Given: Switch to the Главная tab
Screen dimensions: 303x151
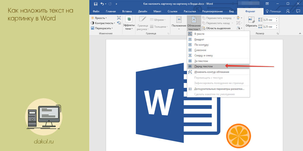Looking at the screenshot, I should pos(111,11).
